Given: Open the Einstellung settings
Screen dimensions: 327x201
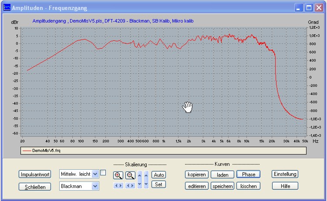Looking at the screenshot, I should (285, 174).
